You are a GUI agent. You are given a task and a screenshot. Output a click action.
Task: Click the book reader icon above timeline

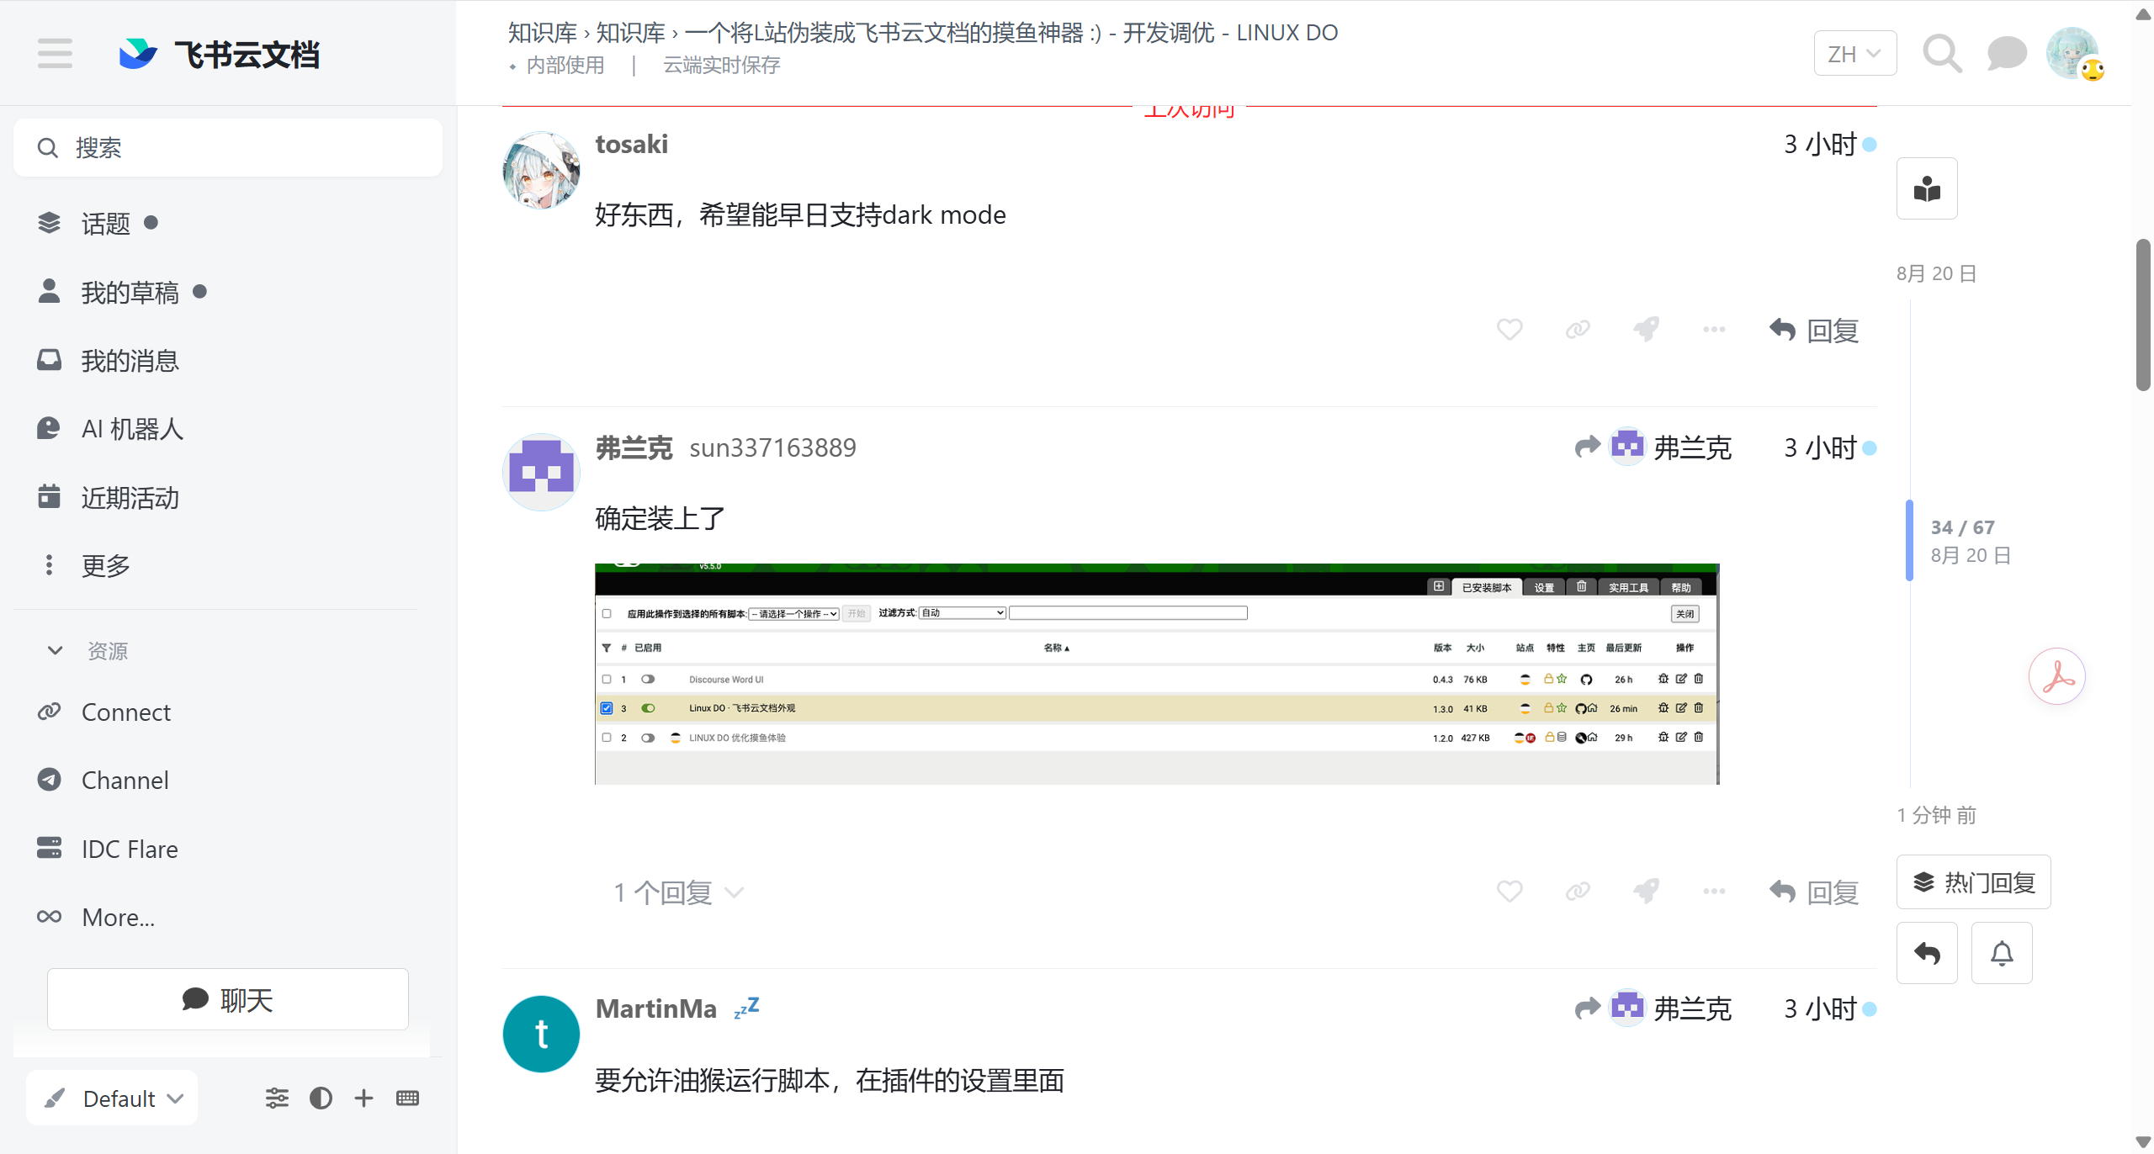(1927, 188)
